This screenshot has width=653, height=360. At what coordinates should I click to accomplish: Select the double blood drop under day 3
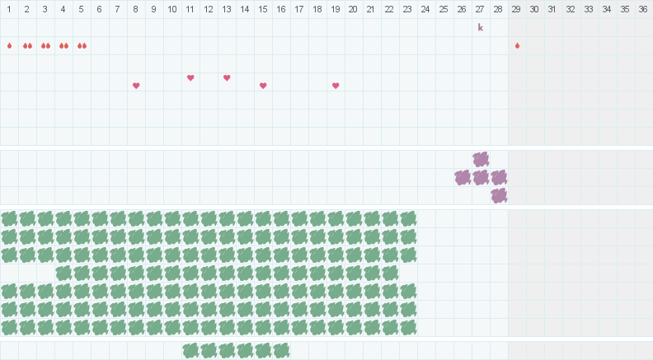(x=45, y=45)
